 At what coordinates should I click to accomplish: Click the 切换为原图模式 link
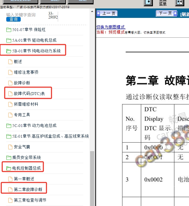pyautogui.click(x=111, y=27)
